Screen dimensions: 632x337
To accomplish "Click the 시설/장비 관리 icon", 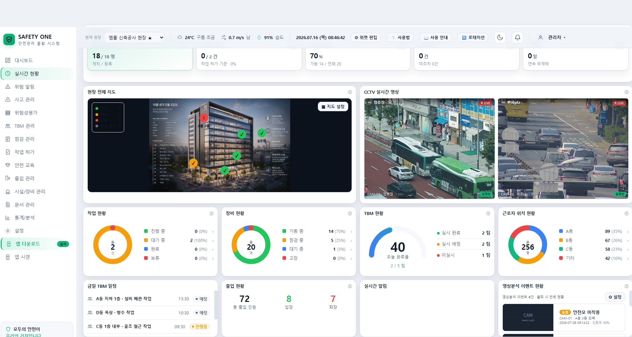I will point(8,191).
